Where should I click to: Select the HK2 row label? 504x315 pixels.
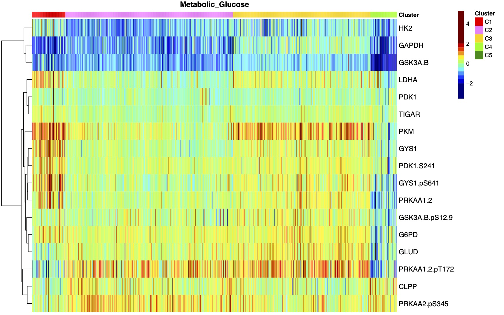click(405, 28)
